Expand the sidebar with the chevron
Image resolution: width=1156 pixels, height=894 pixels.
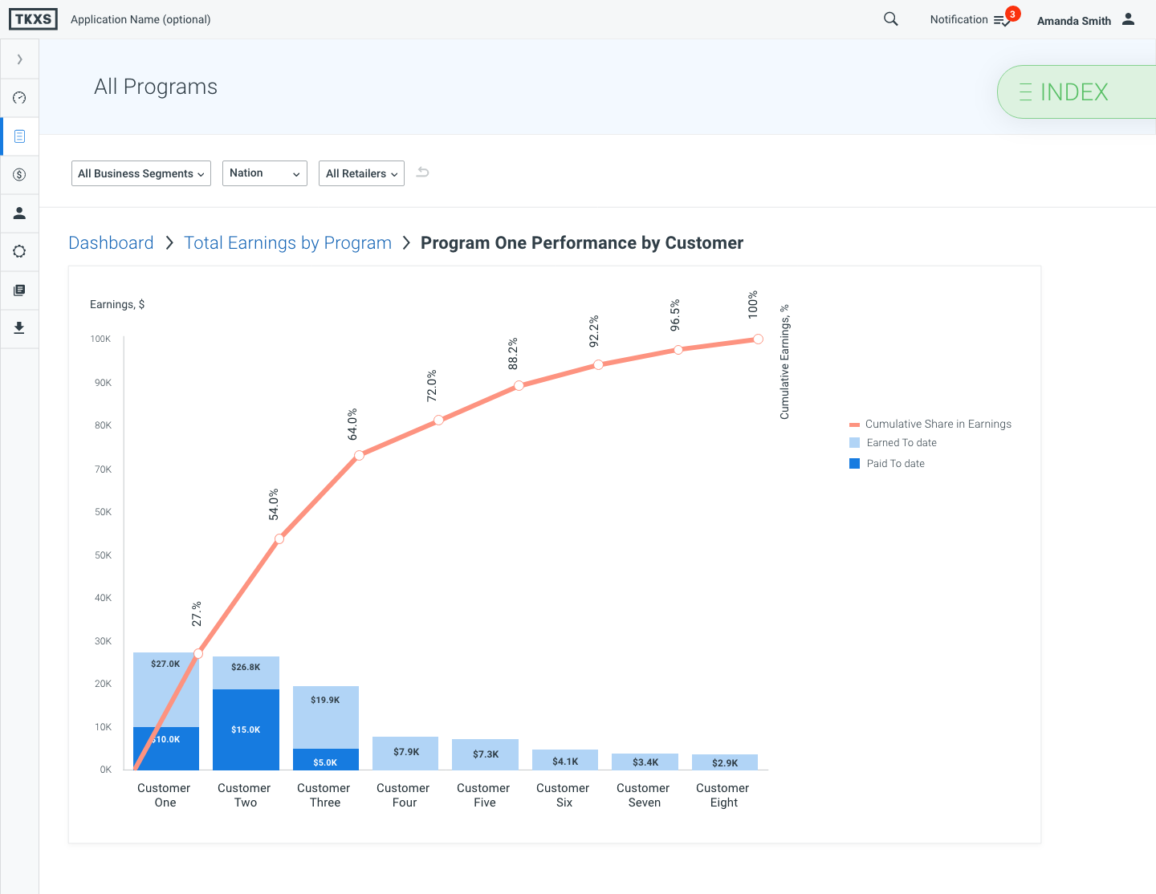tap(19, 59)
